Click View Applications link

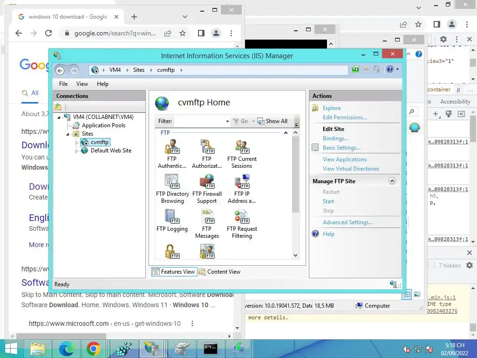345,159
